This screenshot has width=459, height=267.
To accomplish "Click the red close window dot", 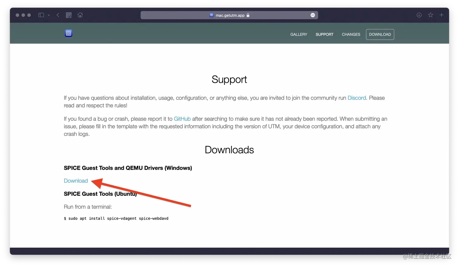I will tap(17, 15).
